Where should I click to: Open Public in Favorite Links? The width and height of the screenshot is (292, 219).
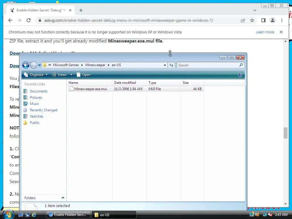[35, 123]
